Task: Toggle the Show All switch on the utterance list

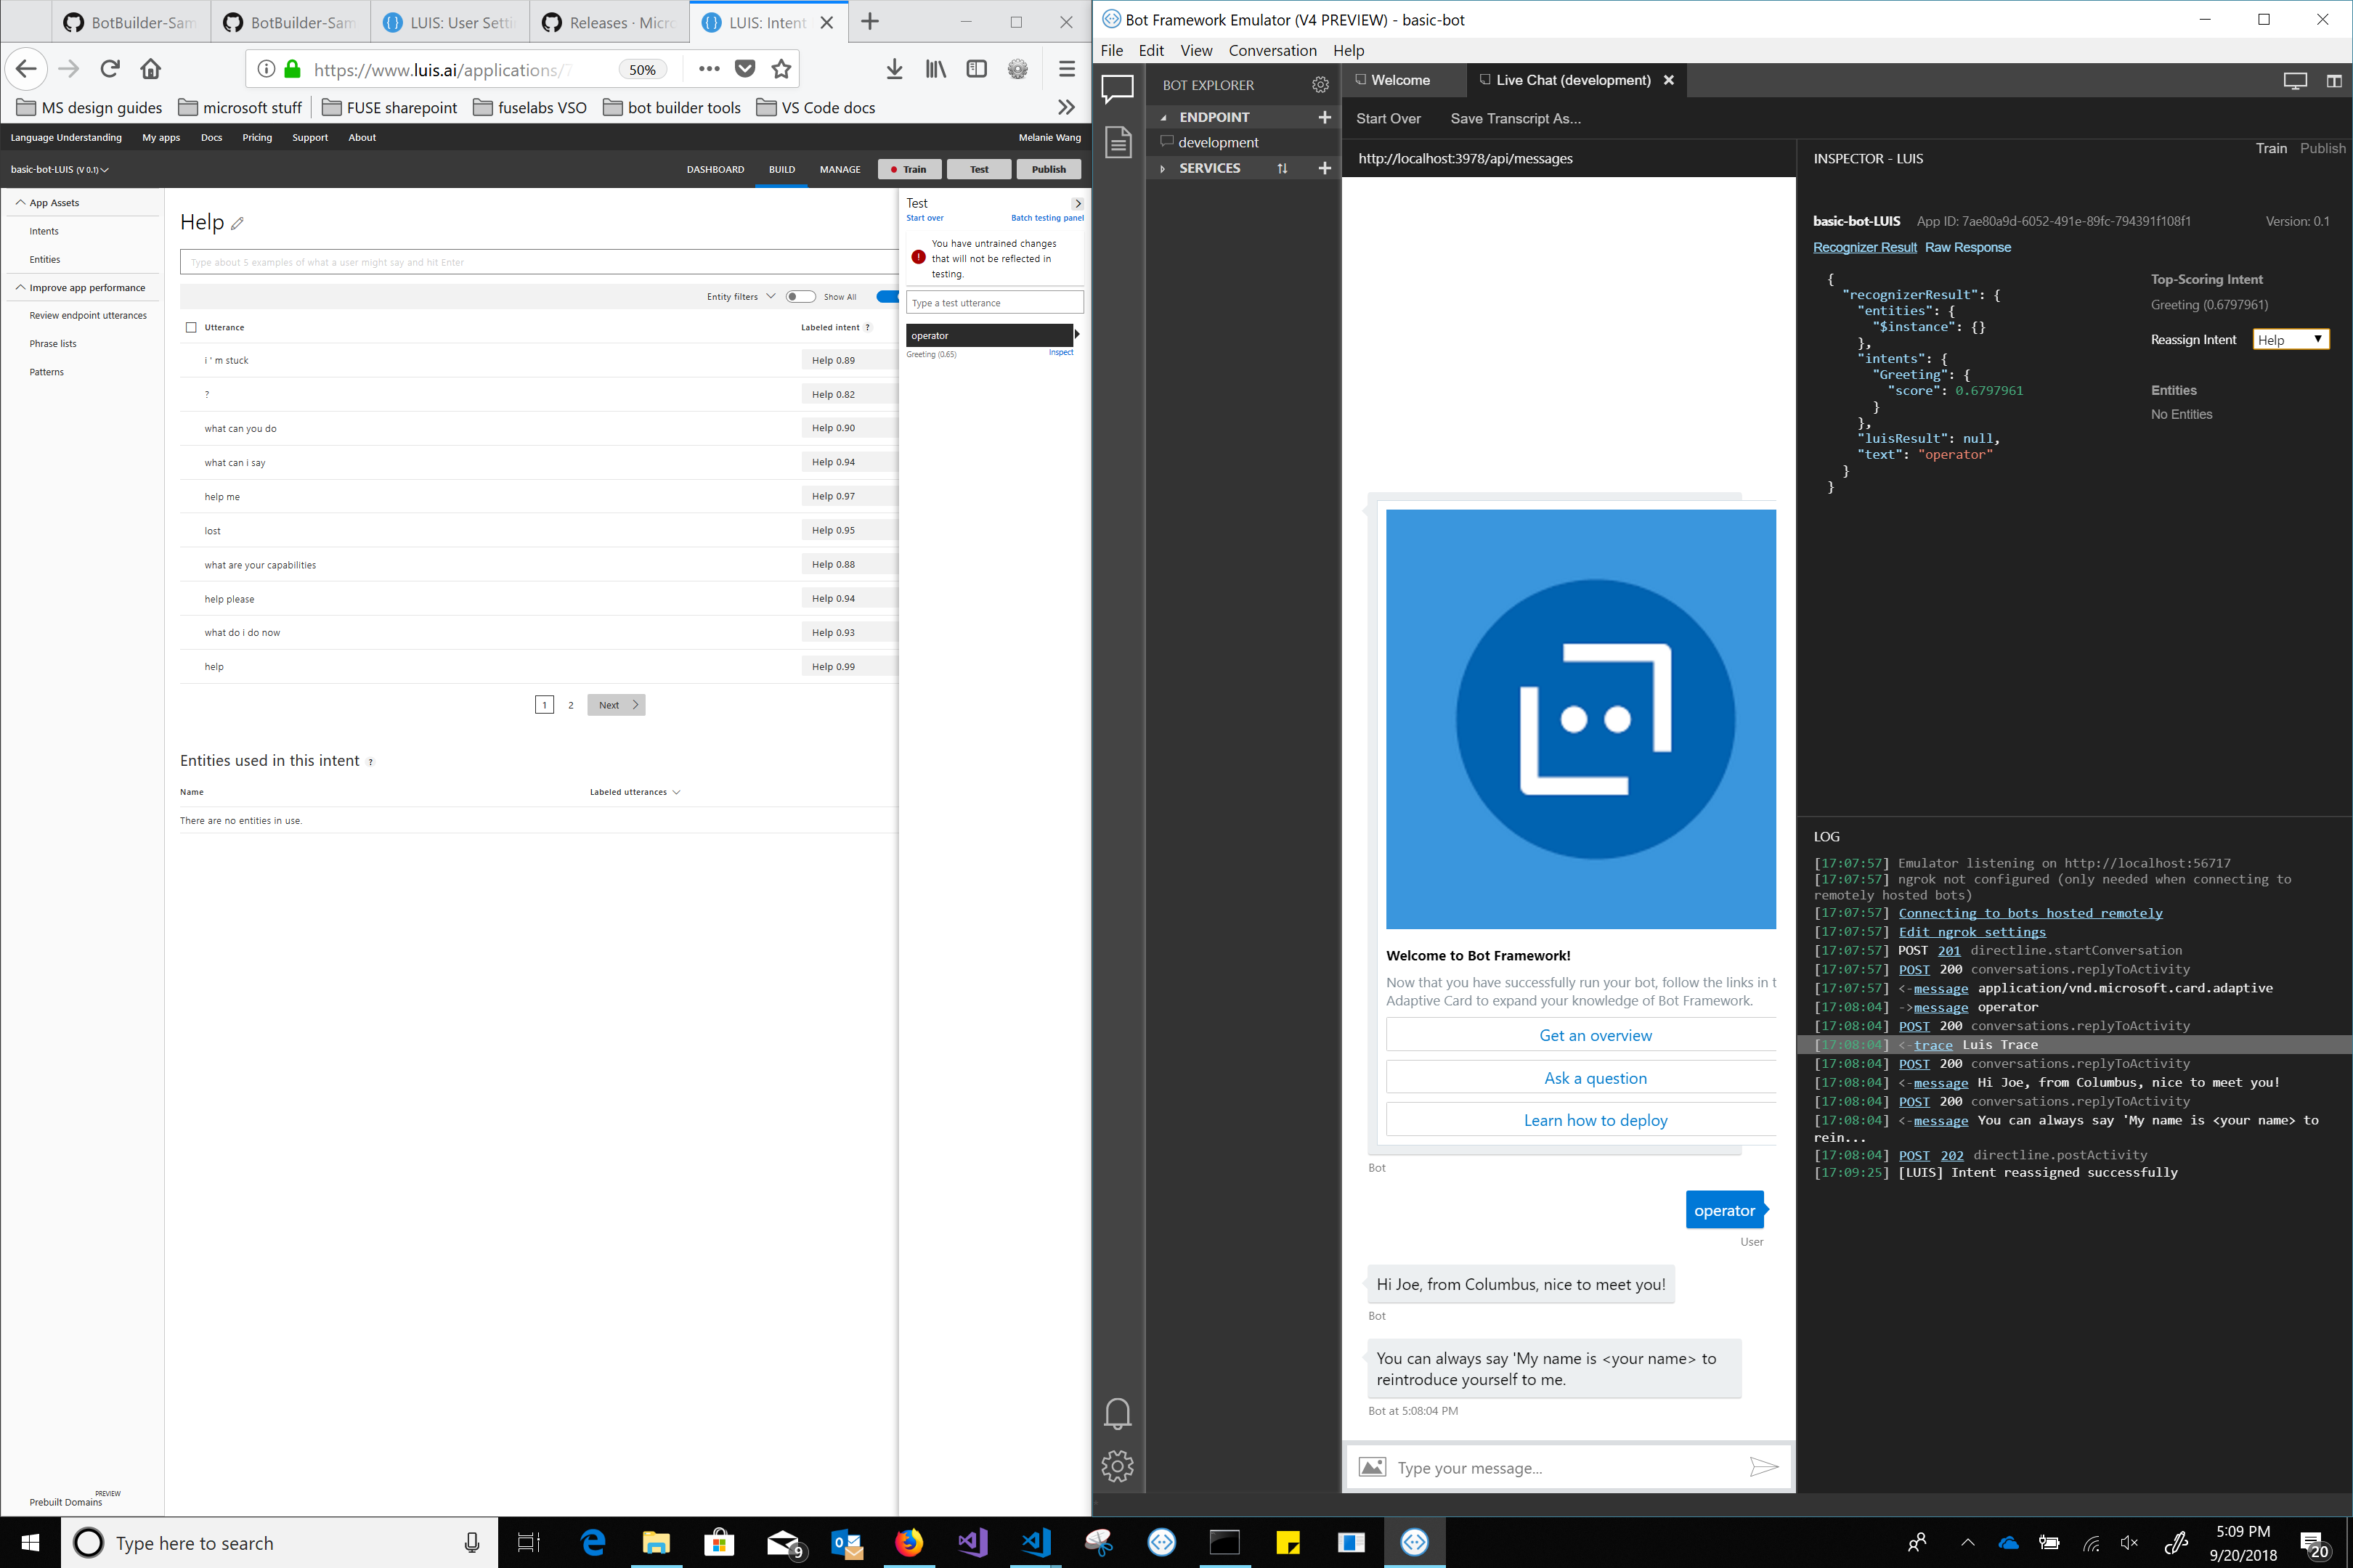Action: (800, 296)
